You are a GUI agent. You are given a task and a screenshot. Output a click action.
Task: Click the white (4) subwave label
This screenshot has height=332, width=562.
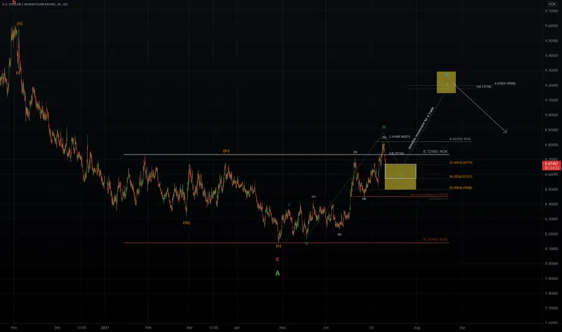coord(364,199)
